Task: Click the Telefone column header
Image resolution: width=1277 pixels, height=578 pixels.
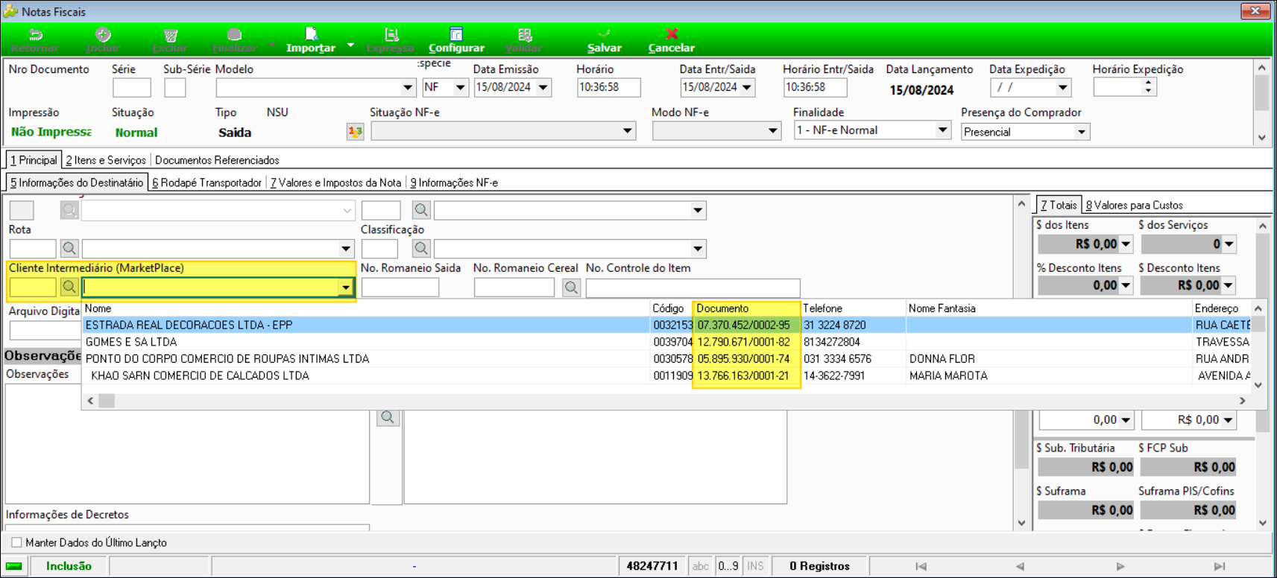Action: pos(853,308)
